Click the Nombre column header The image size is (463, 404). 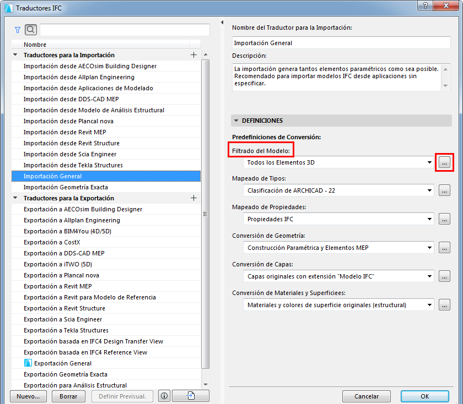[x=106, y=45]
